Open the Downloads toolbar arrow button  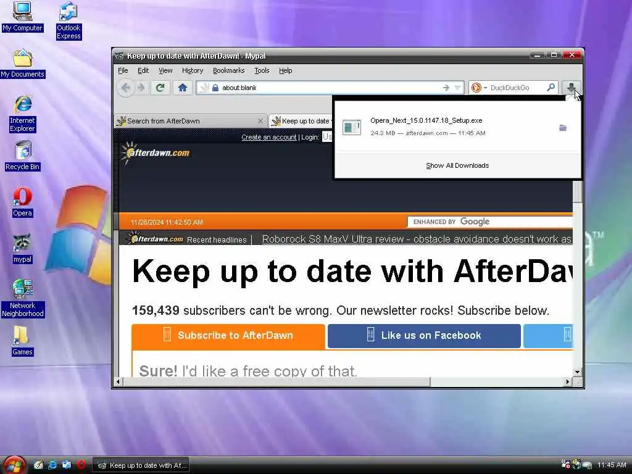click(571, 87)
